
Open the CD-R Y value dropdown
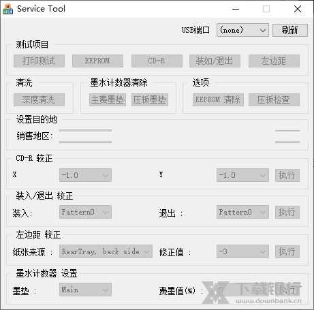coord(242,175)
